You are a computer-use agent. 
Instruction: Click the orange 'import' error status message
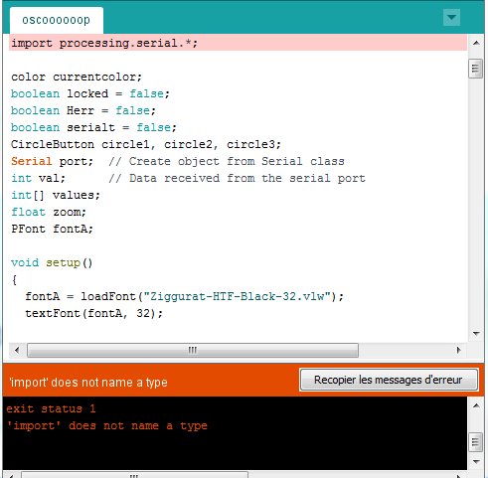(88, 383)
